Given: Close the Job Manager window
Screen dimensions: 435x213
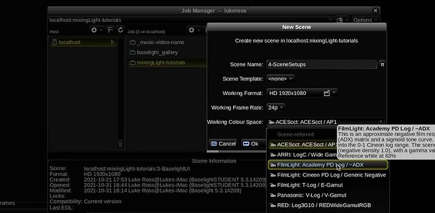Looking at the screenshot, I should pyautogui.click(x=375, y=10).
